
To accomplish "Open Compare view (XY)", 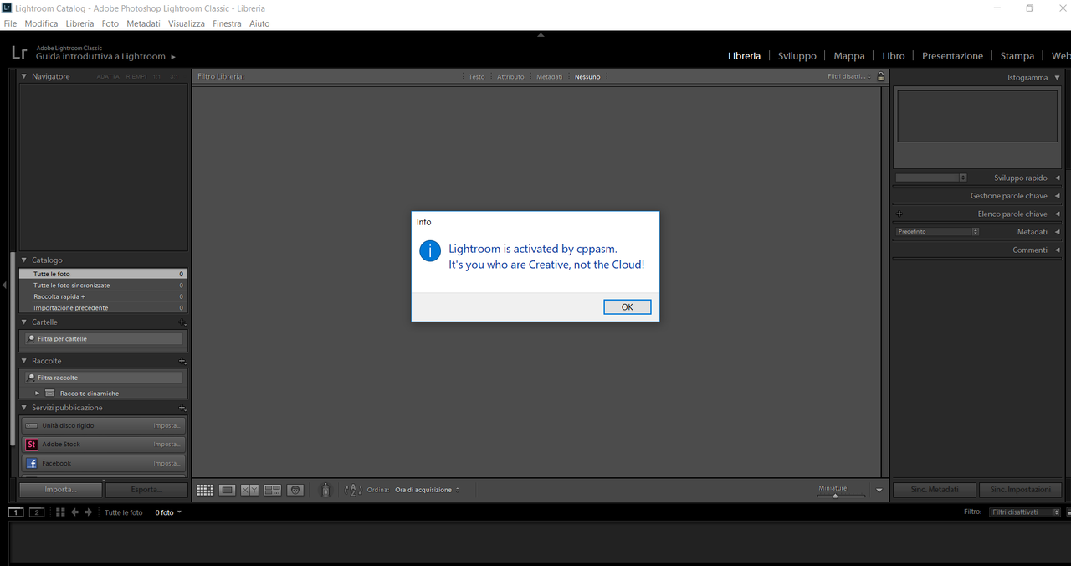I will pos(249,490).
